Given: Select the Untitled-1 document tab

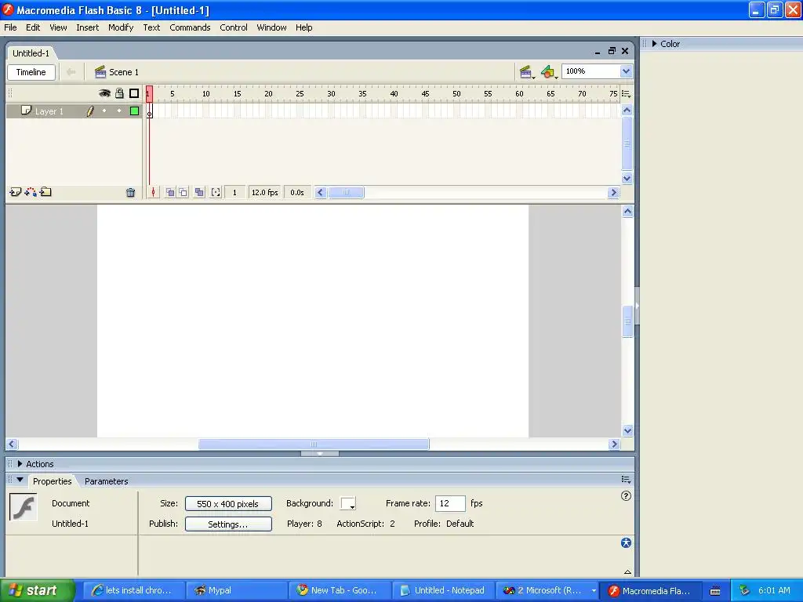Looking at the screenshot, I should pyautogui.click(x=31, y=53).
